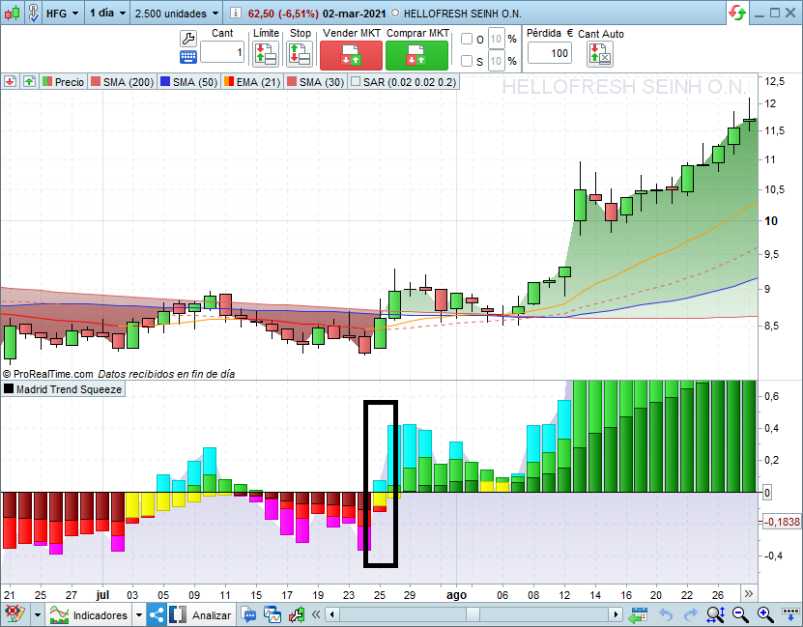This screenshot has height=627, width=803.
Task: Click the blue keyboard icon
Action: coord(188,57)
